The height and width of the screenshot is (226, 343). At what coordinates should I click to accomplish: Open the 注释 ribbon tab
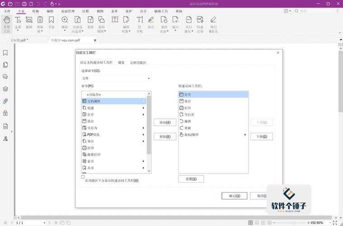86,11
